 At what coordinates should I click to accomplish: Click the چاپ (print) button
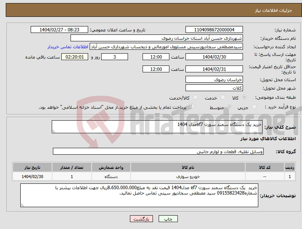168,219
